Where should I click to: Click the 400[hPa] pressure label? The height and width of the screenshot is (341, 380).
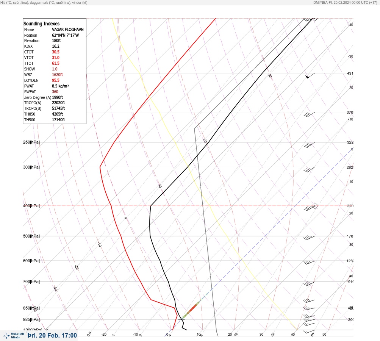31,206
